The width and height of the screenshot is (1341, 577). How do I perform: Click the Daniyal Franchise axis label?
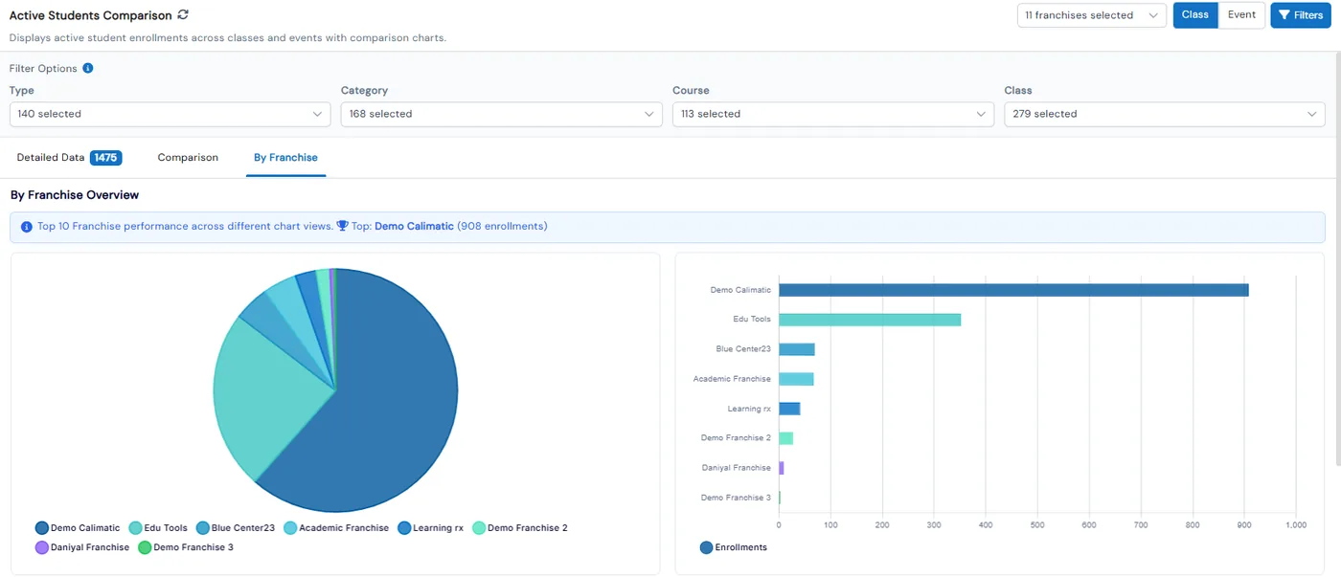pos(736,468)
